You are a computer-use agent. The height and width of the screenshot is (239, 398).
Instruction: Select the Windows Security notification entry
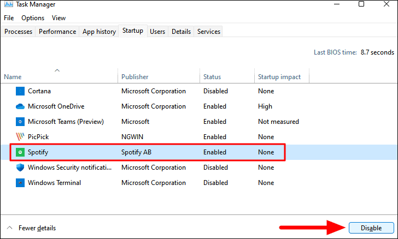pyautogui.click(x=70, y=168)
